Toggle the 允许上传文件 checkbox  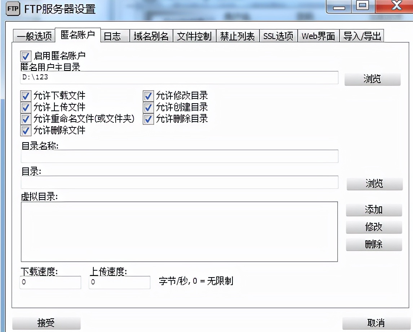pyautogui.click(x=26, y=107)
